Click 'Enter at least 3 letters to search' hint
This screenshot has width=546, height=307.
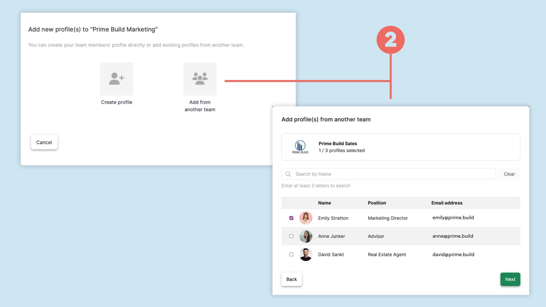tap(316, 186)
